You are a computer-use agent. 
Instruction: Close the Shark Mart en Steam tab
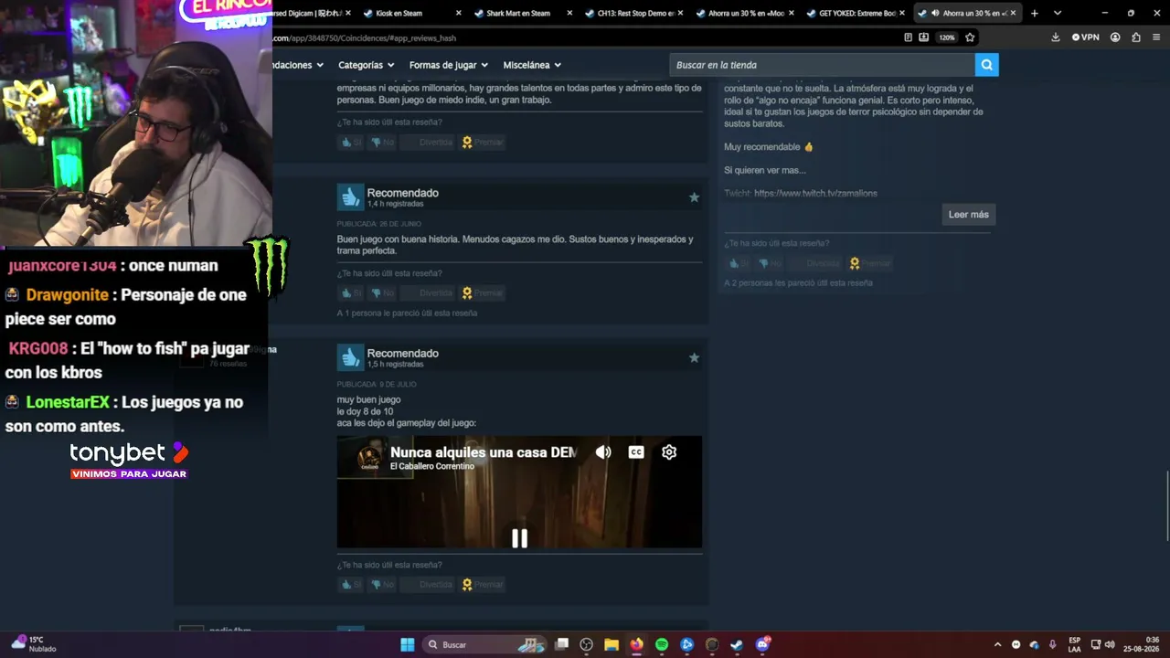(x=570, y=14)
